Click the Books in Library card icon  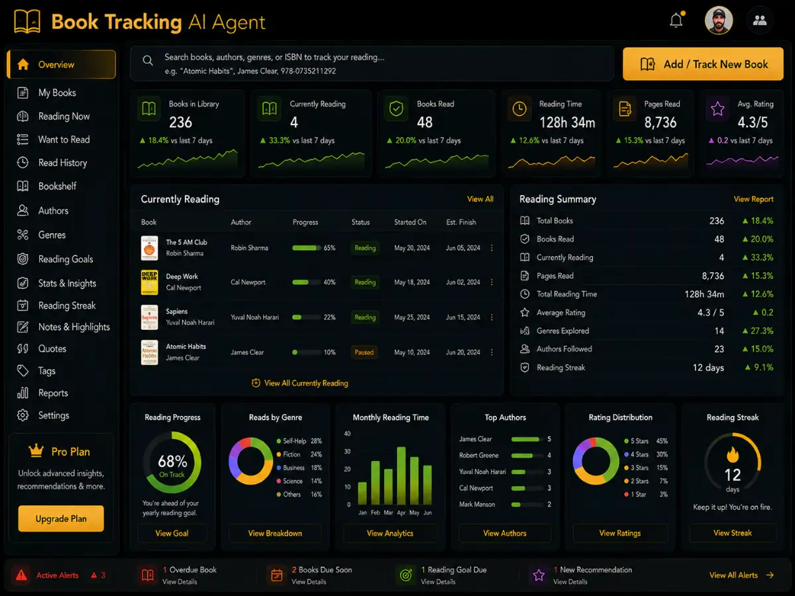[149, 109]
